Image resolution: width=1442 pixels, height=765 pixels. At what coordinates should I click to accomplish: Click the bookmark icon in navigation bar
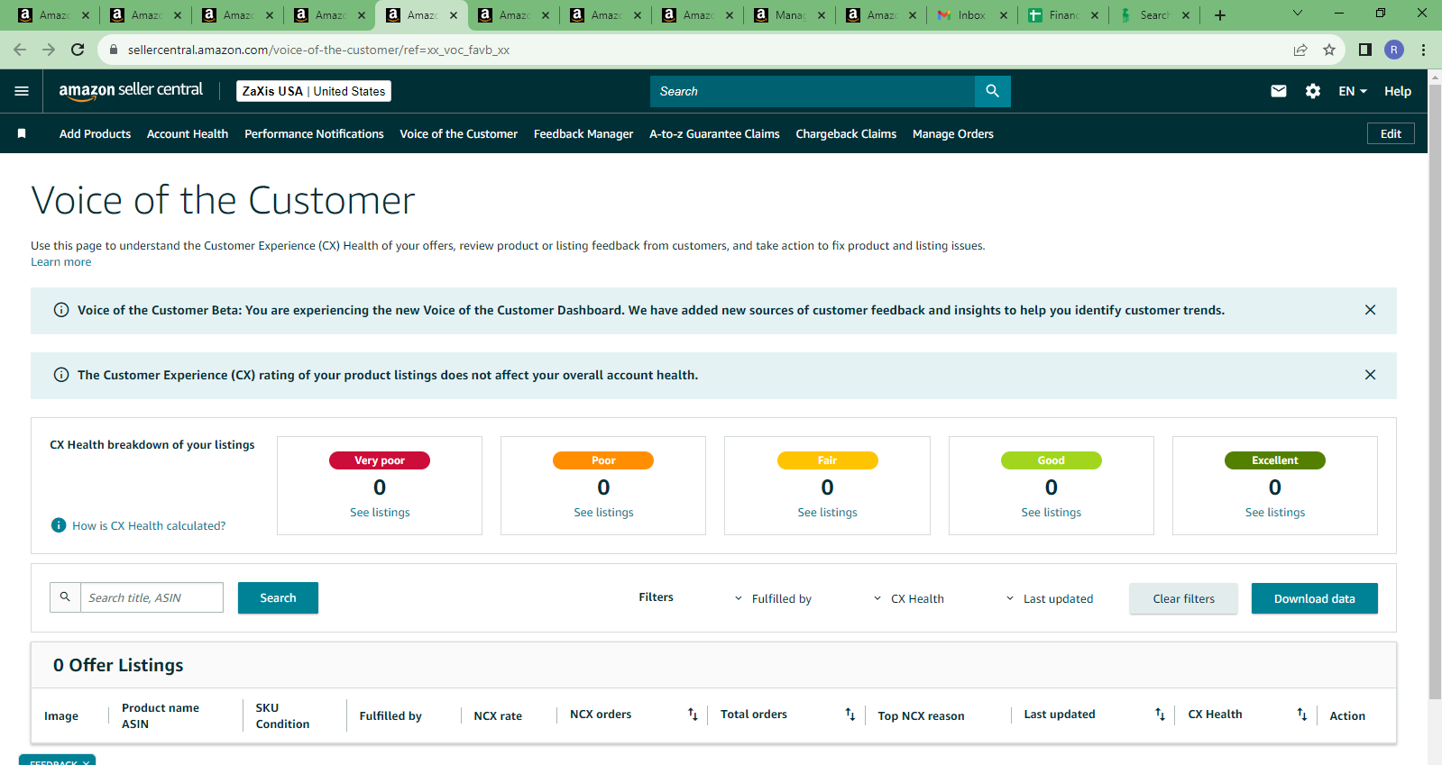(22, 133)
